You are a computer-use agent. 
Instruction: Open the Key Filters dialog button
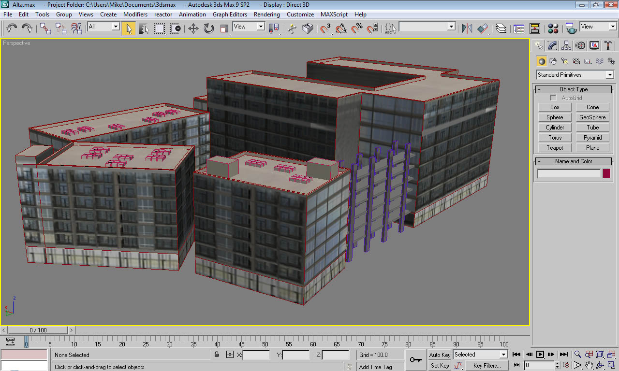pos(486,366)
